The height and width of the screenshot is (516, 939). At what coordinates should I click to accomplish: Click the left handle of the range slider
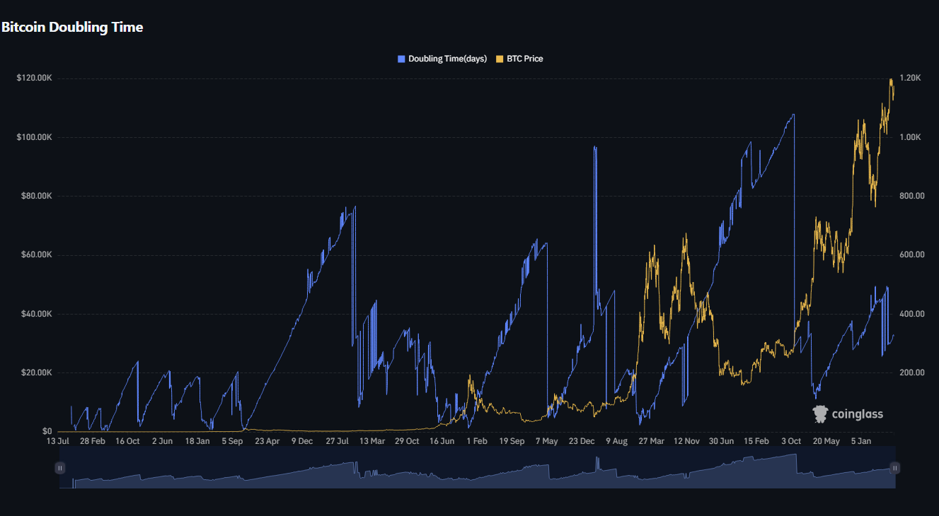coord(60,468)
